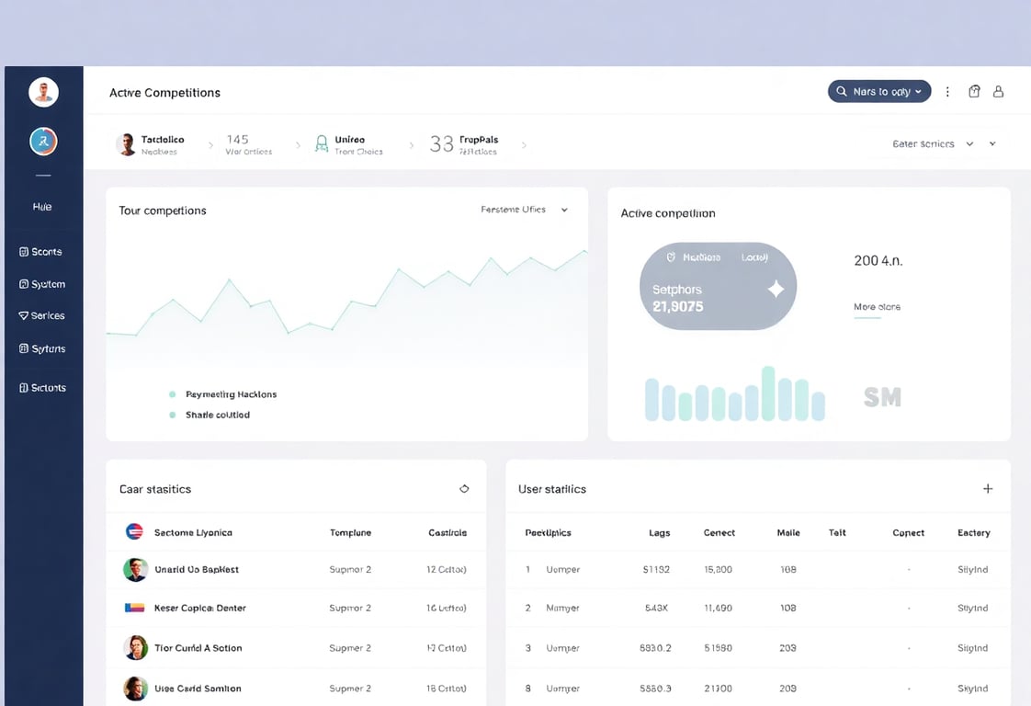Open the Nars to ooty search dropdown
The width and height of the screenshot is (1031, 706).
878,91
